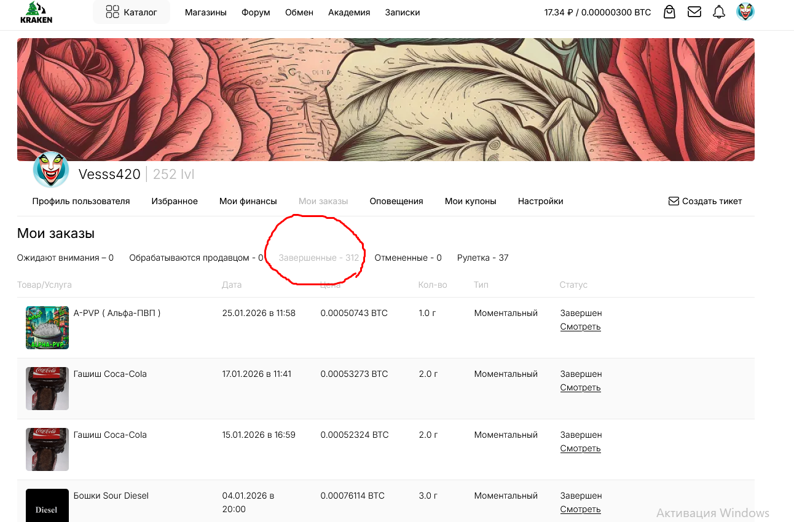Open the envelope messages icon

[694, 12]
